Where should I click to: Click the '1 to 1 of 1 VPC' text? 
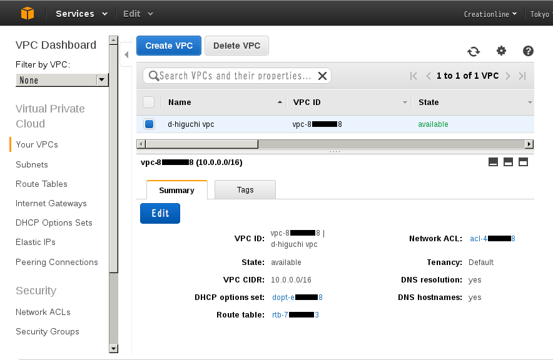pos(468,76)
